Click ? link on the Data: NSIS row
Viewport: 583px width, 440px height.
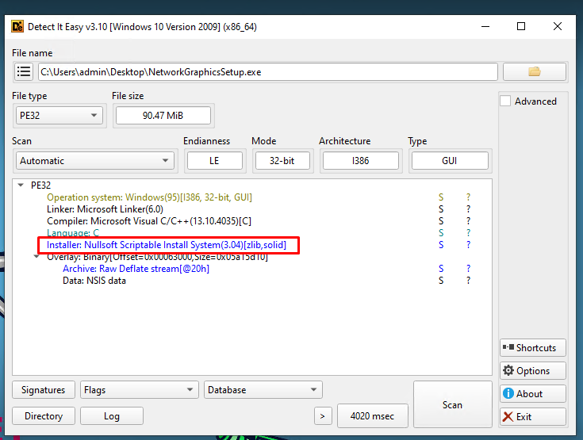[x=469, y=281]
